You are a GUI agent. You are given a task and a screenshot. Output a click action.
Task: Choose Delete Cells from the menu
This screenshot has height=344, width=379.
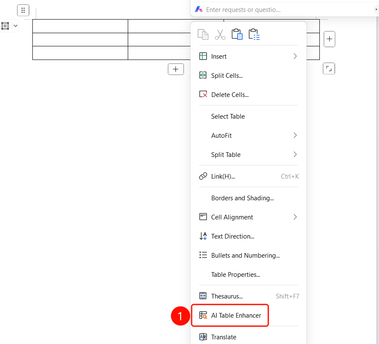coord(248,95)
